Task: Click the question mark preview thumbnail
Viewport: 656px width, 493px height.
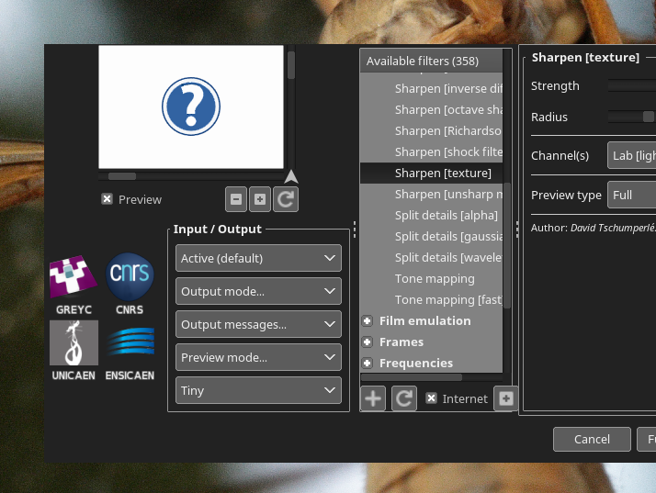Action: tap(191, 106)
